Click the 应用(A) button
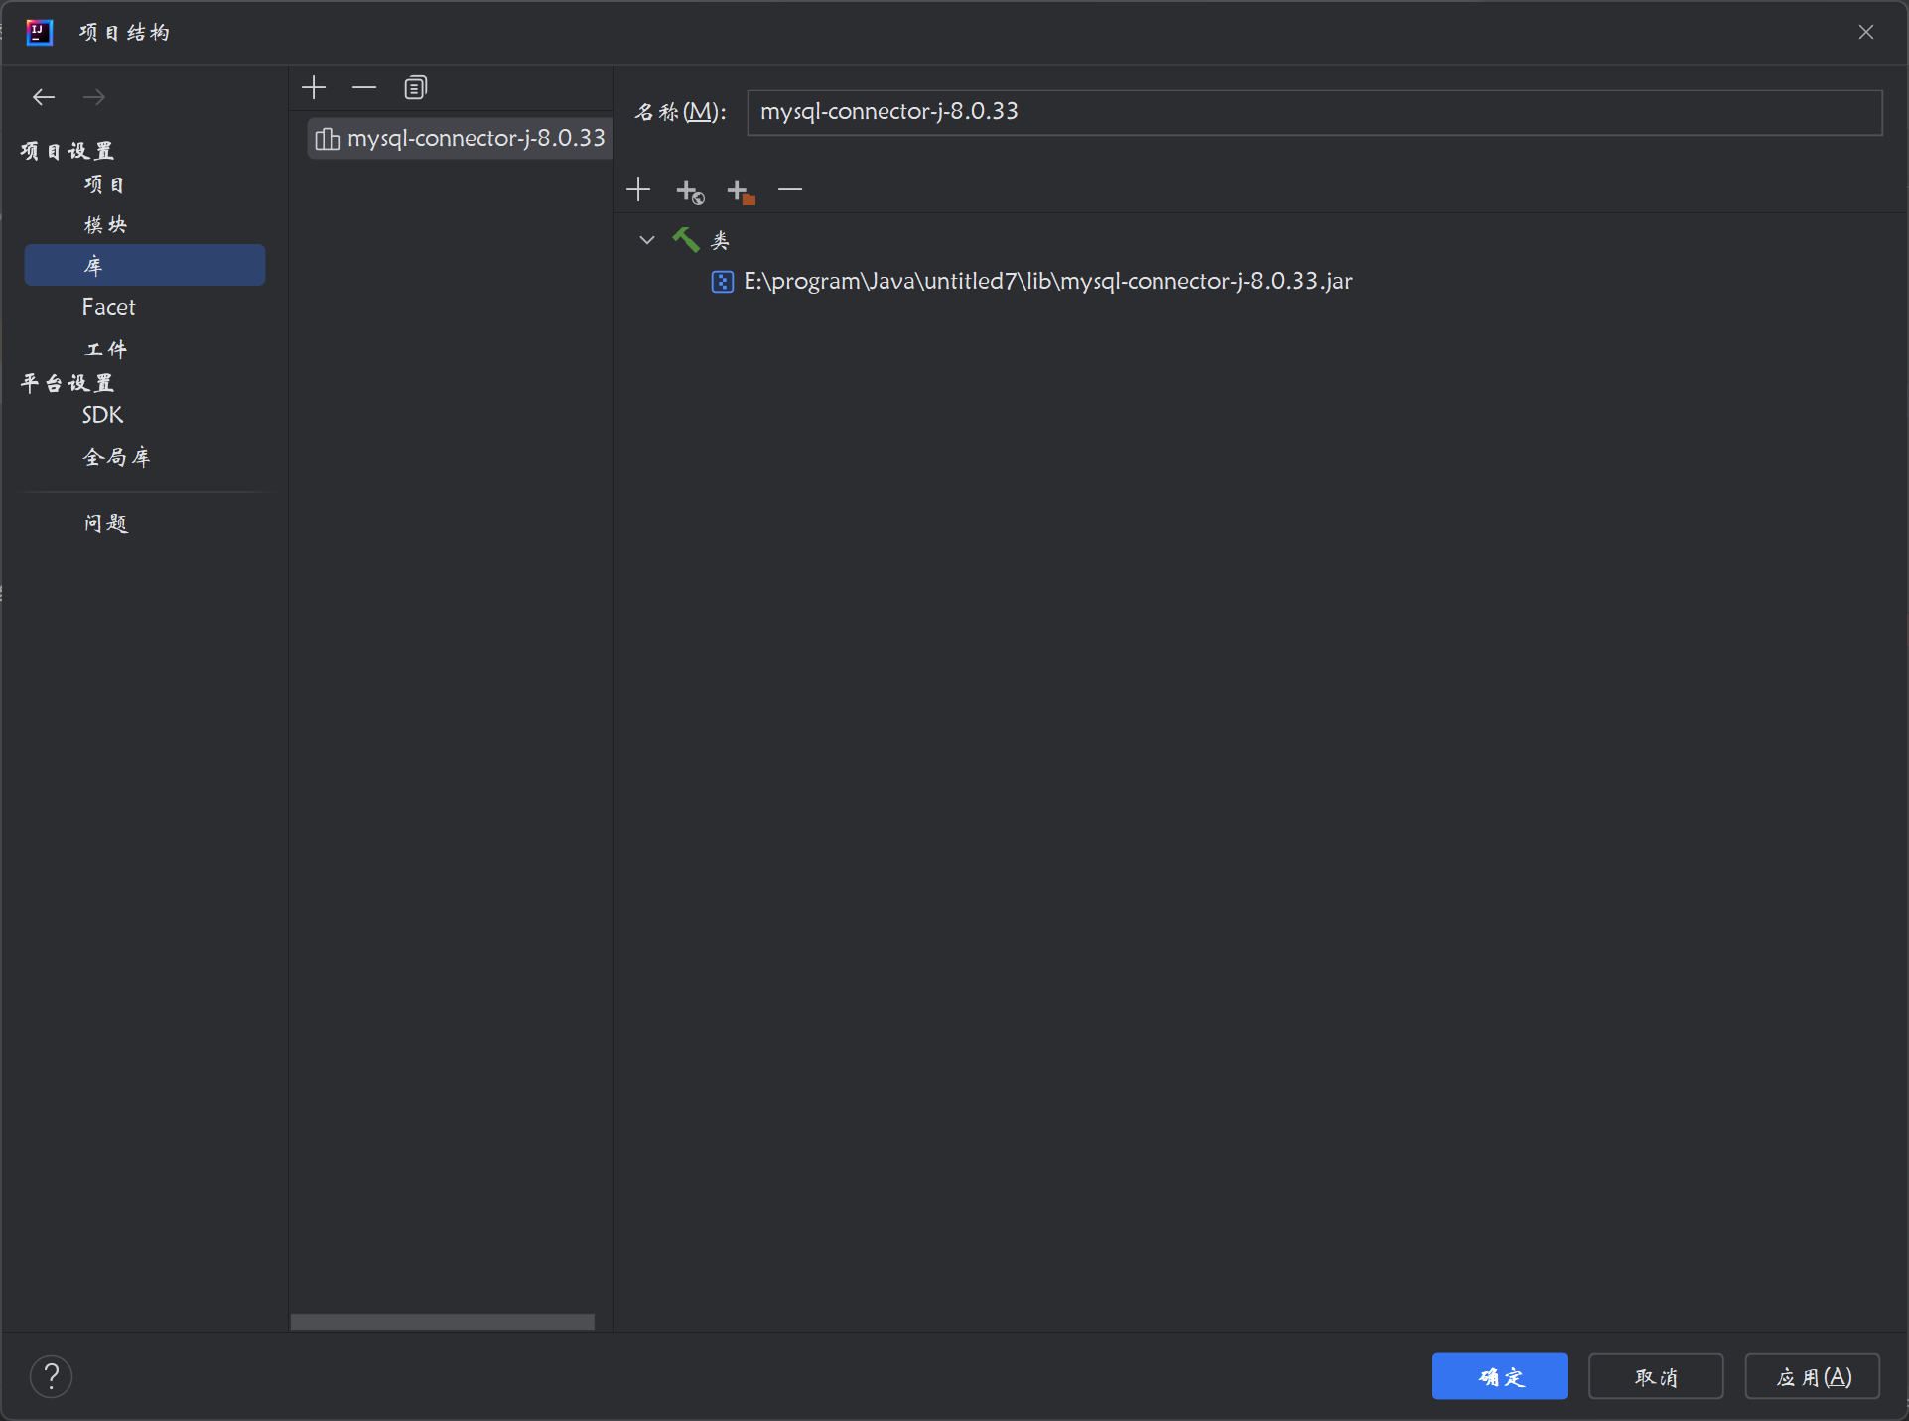The height and width of the screenshot is (1421, 1909). tap(1813, 1376)
